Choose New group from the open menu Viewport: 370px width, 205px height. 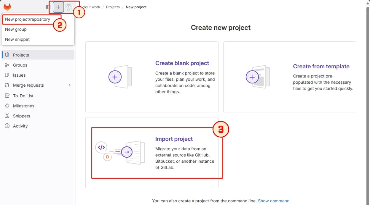[x=16, y=29]
